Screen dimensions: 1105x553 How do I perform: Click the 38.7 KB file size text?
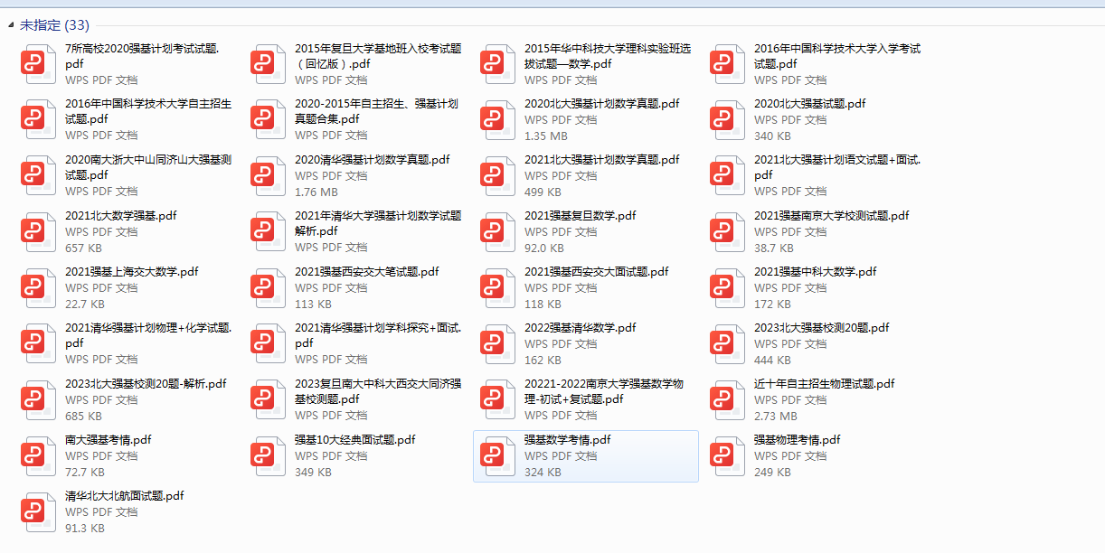tap(774, 248)
